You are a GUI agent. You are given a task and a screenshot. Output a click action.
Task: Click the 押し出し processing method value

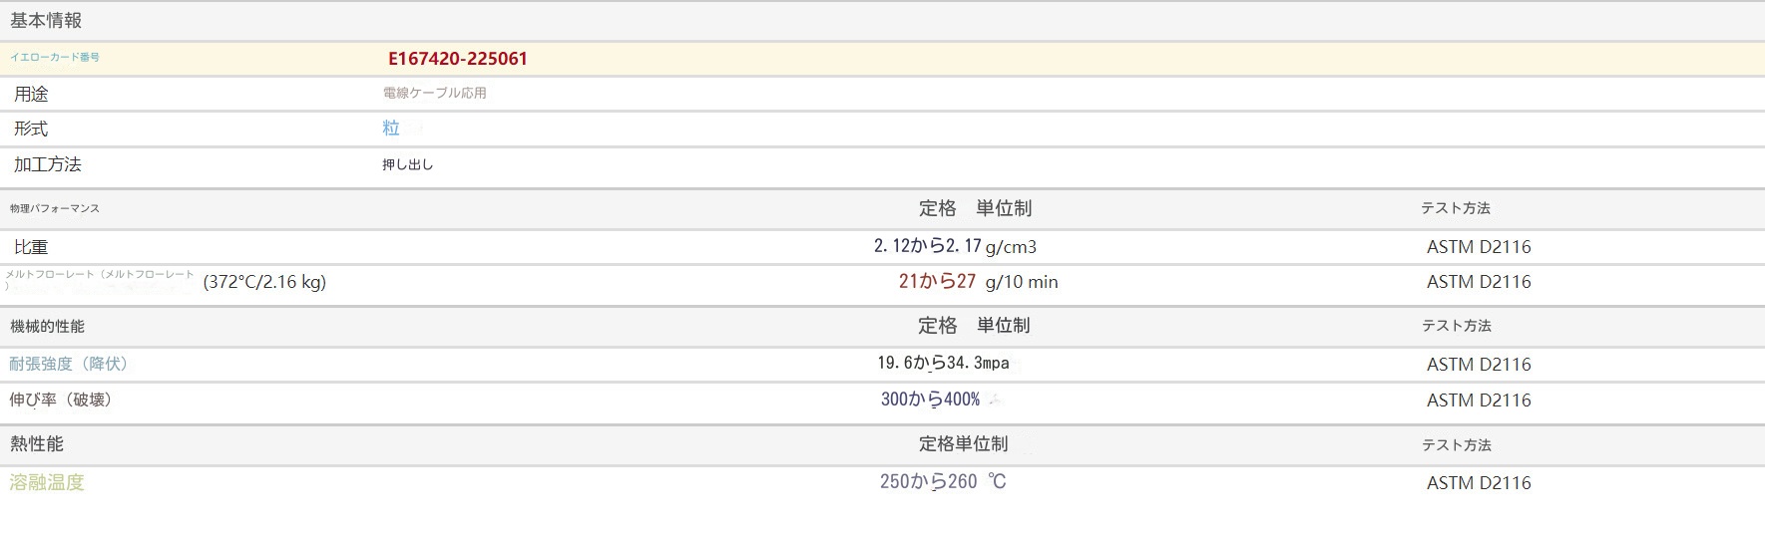tap(407, 164)
